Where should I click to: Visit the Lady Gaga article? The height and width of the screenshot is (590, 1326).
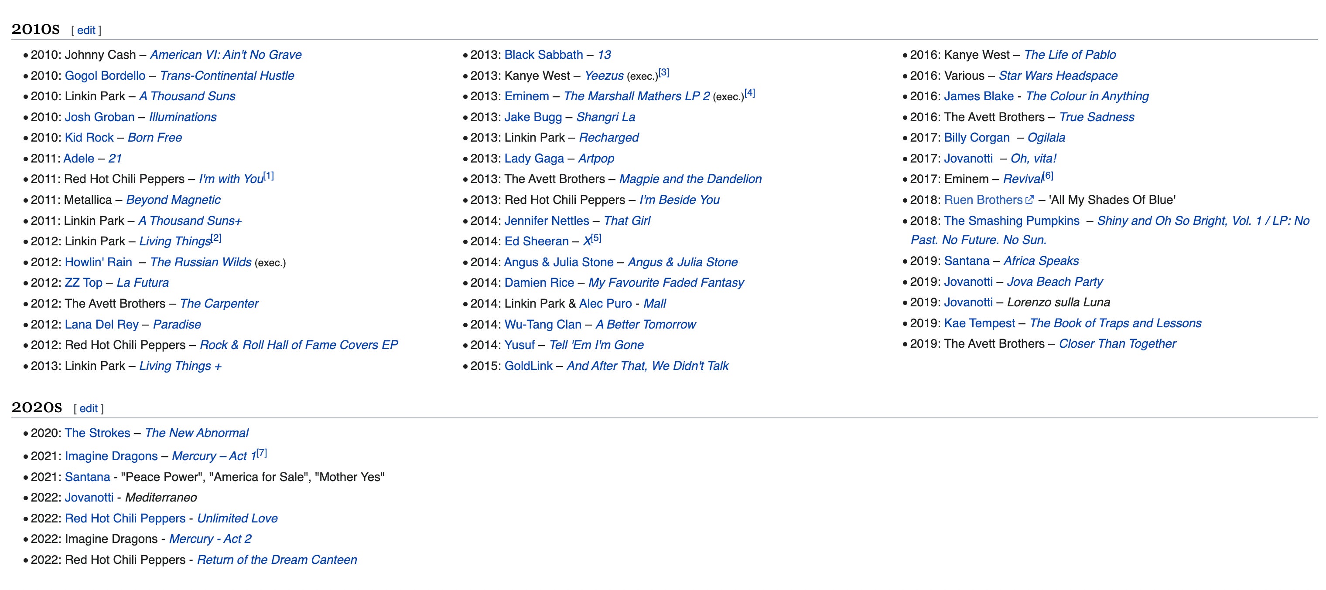coord(534,159)
